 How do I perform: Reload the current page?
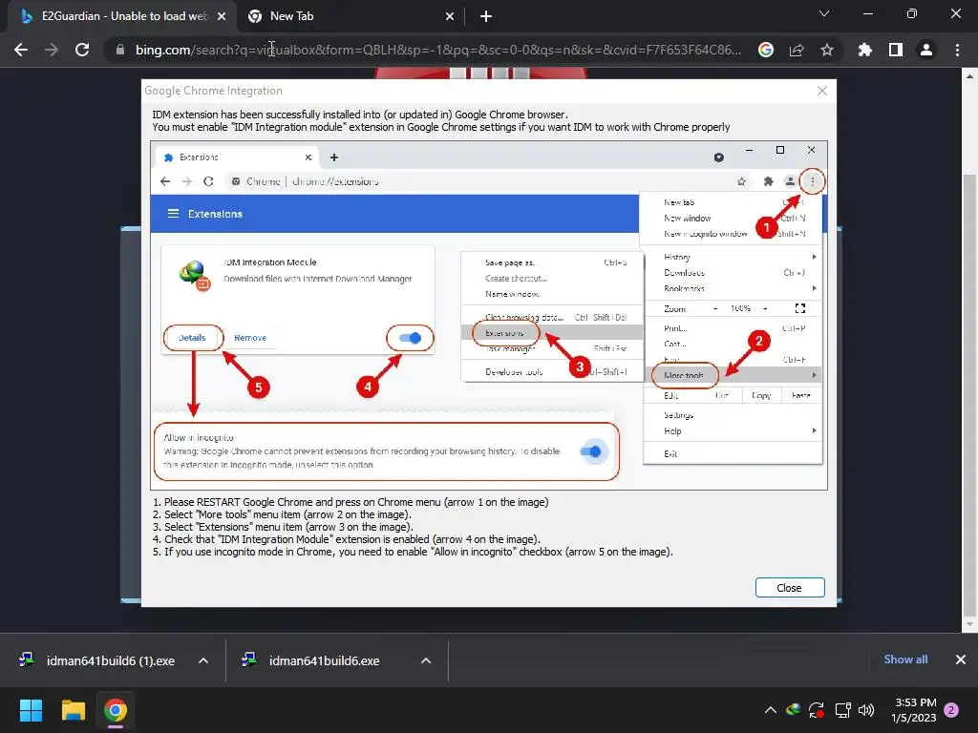[x=82, y=50]
